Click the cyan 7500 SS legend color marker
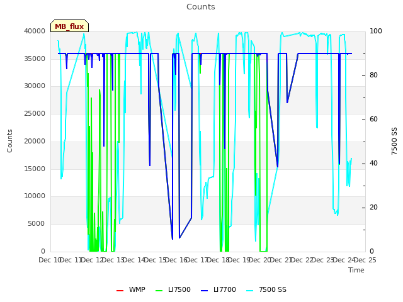Screen dimensions: 403x302 [x=249, y=291]
